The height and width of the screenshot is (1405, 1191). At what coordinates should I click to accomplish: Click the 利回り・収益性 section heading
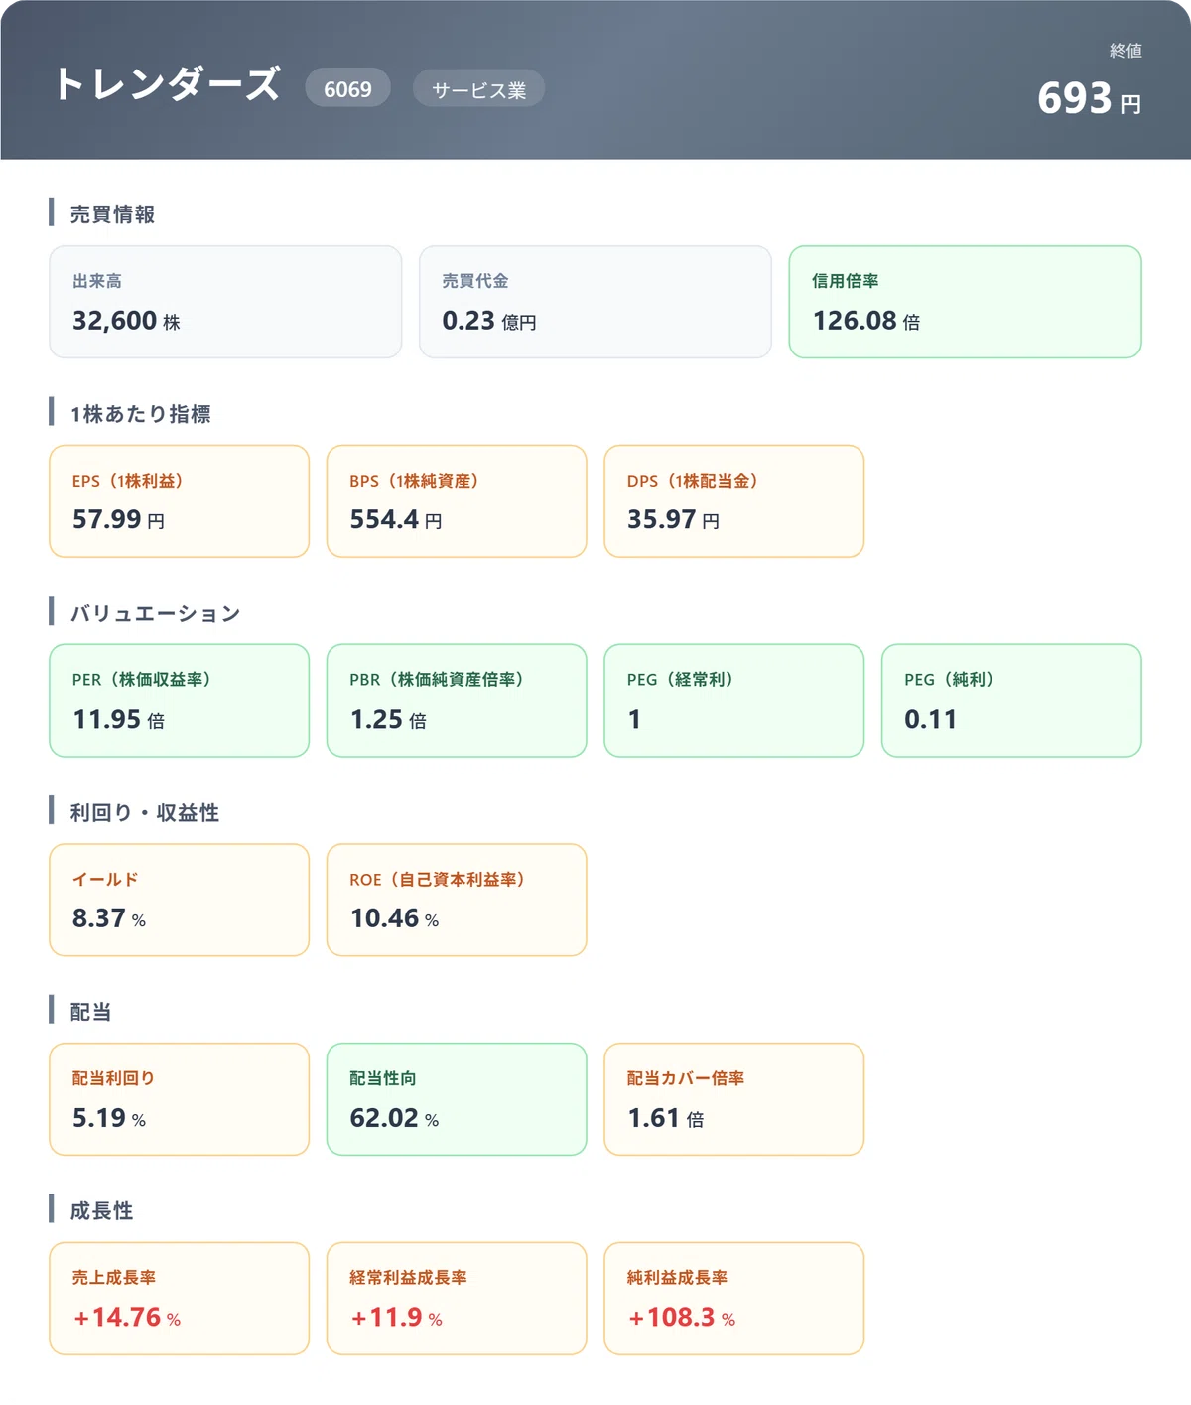coord(144,812)
